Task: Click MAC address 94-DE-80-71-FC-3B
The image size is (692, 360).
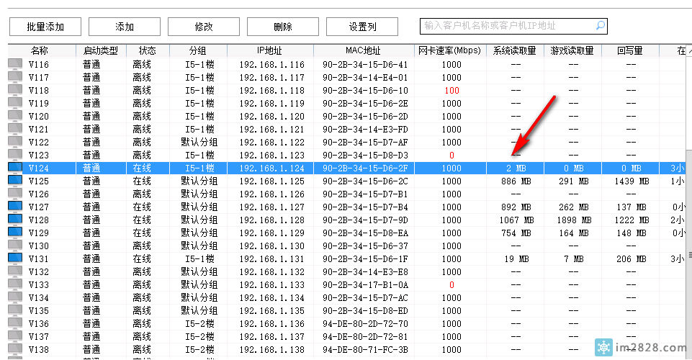Action: tap(365, 350)
